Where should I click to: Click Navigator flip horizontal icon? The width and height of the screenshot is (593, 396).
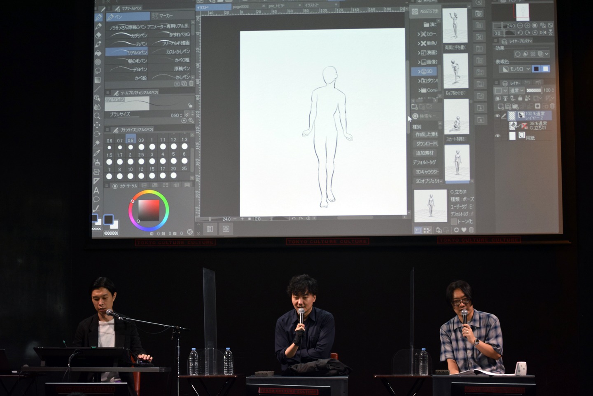coord(543,33)
